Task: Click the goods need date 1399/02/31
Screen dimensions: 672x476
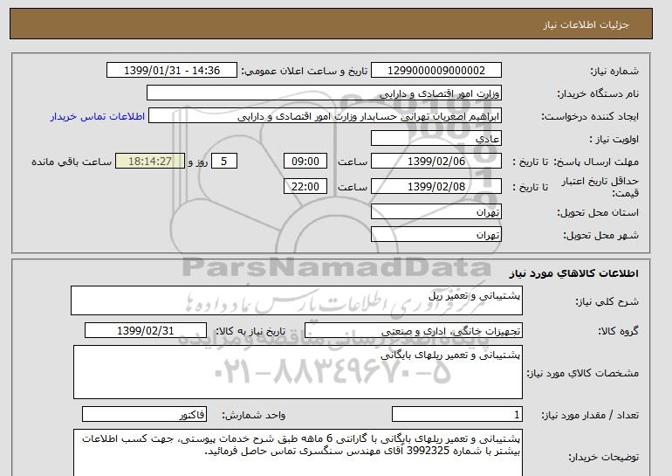Action: pos(146,331)
